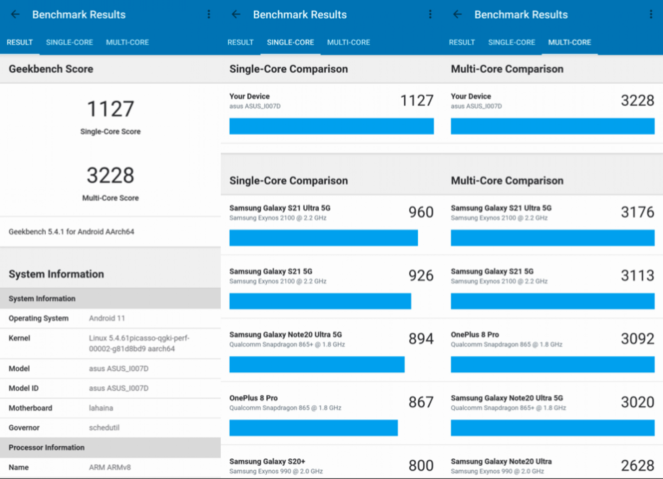Select the RESULT tab in the right panel
The width and height of the screenshot is (663, 479).
(462, 42)
